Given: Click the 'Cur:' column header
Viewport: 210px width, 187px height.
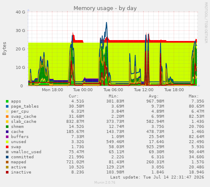Looking at the screenshot, I should 74,96.
